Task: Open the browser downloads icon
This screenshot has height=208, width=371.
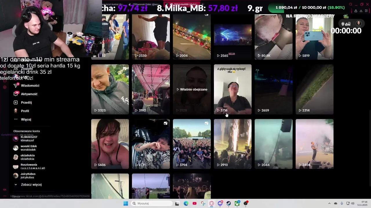Action: (361, 11)
